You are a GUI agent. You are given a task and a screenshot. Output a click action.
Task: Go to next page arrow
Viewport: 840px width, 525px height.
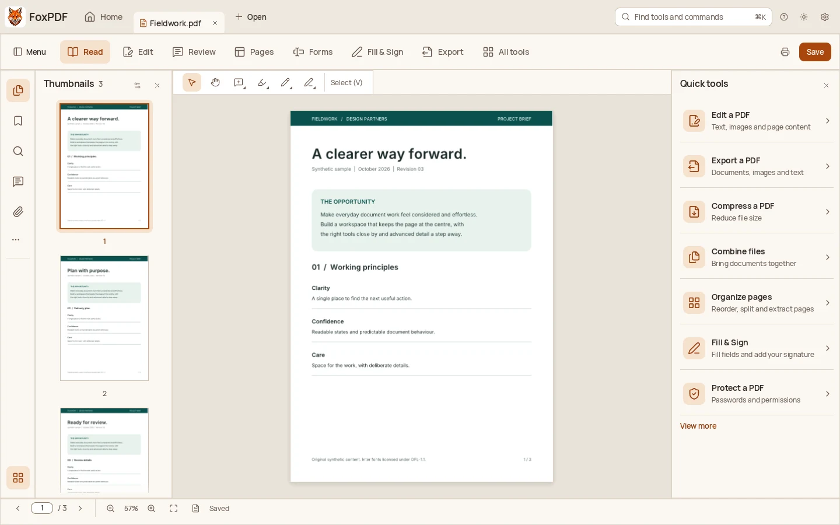(x=80, y=509)
